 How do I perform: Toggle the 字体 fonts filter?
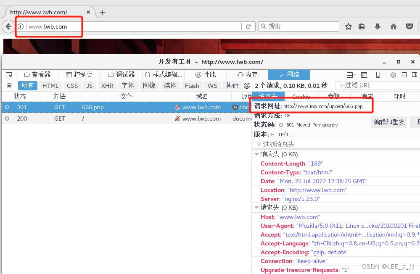[128, 85]
